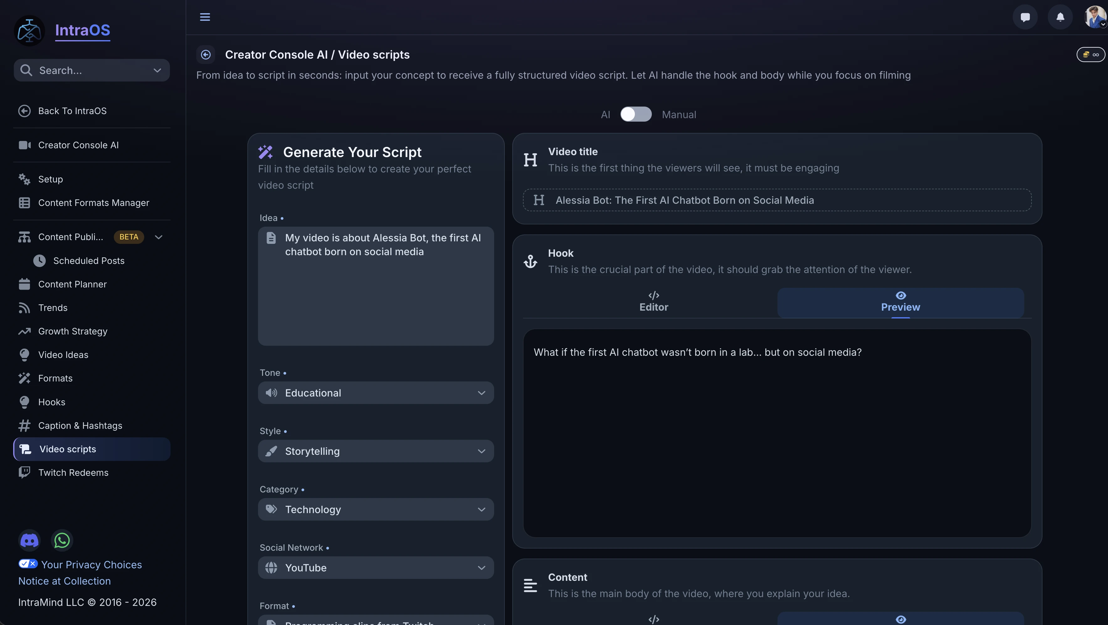1108x625 pixels.
Task: Switch to the Hook Editor tab
Action: 654,302
